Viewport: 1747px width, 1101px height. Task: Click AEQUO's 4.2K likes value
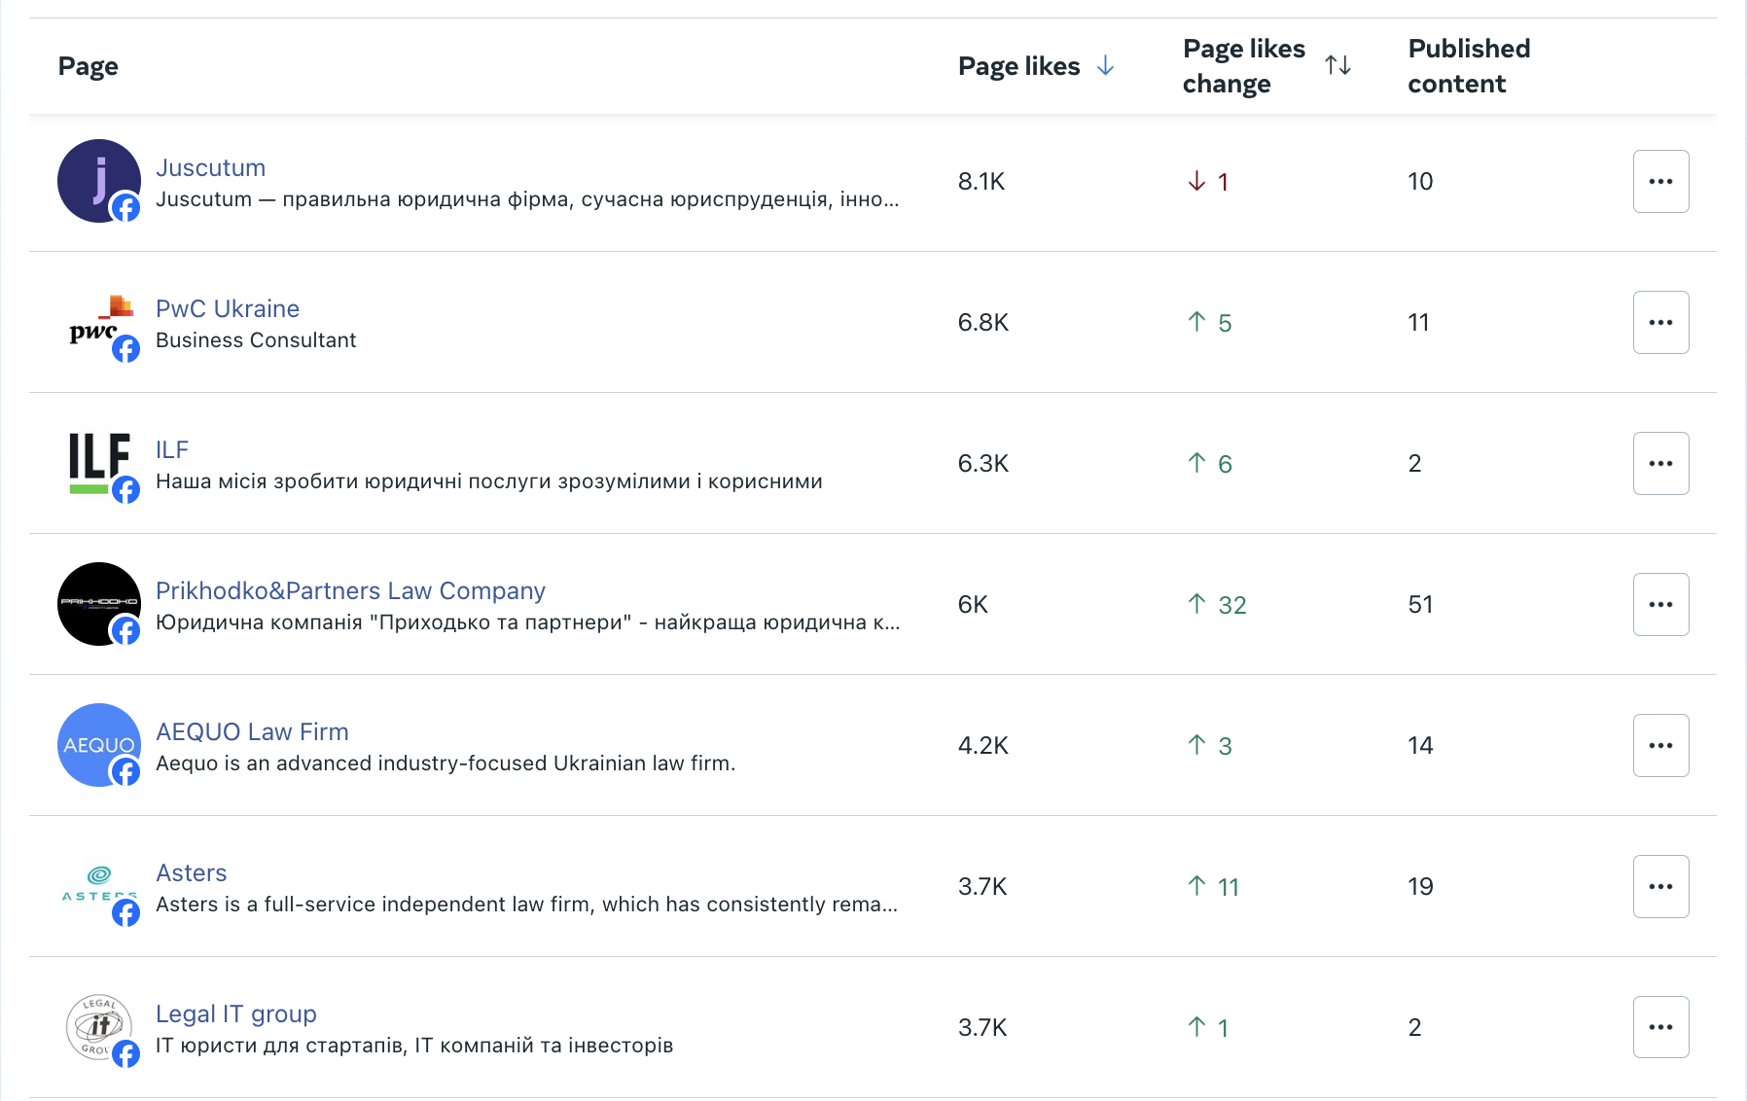click(983, 745)
